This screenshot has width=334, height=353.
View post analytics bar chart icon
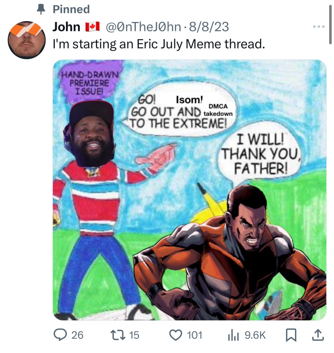233,335
